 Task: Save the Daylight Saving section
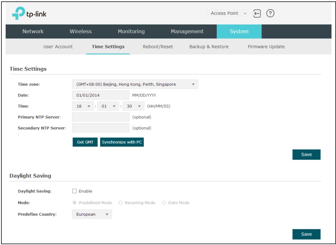coord(306,234)
